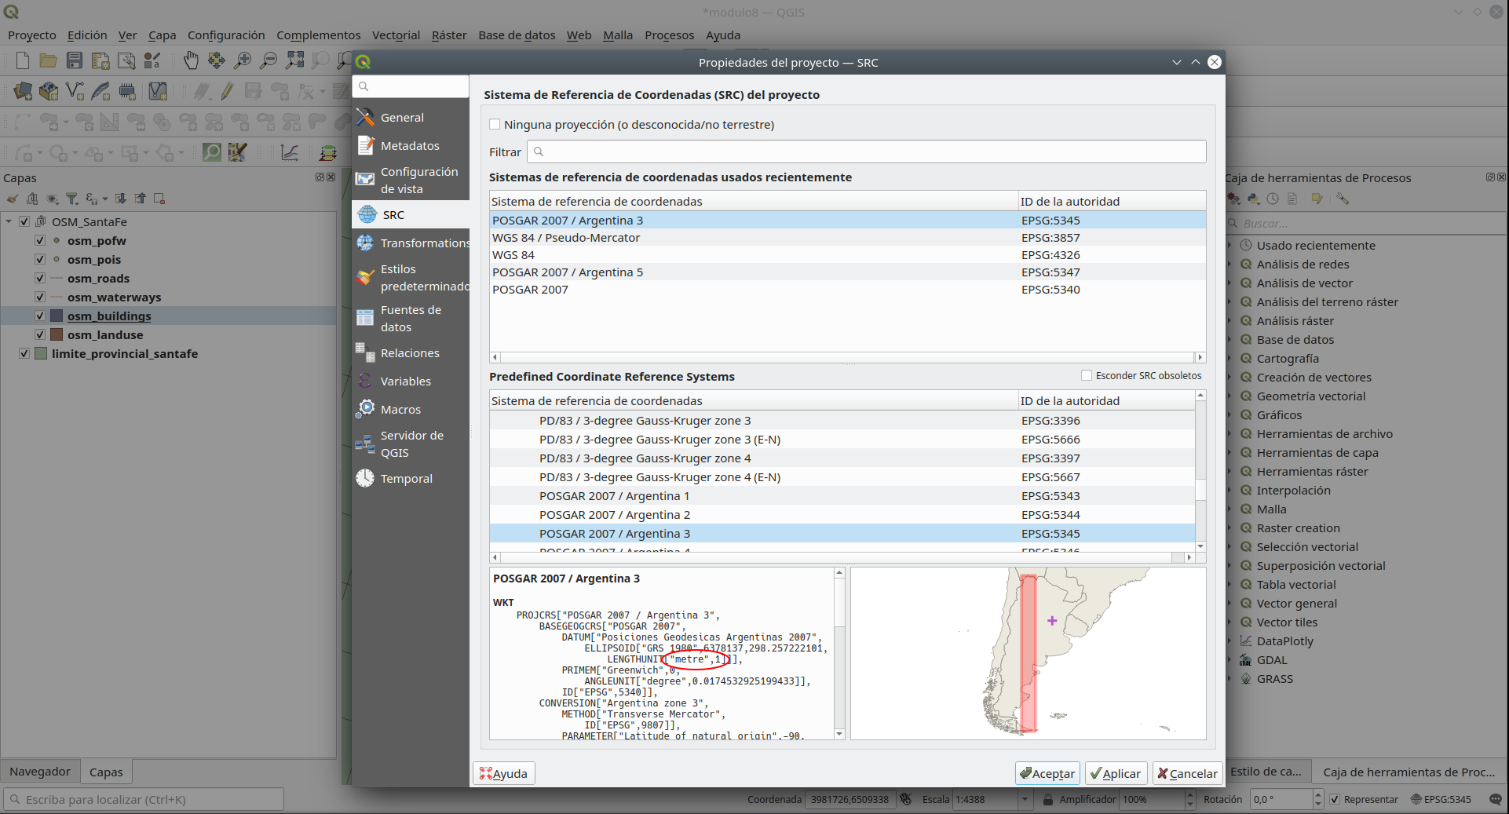Toggle visibility of osm_pois layer
Image resolution: width=1509 pixels, height=814 pixels.
click(40, 259)
